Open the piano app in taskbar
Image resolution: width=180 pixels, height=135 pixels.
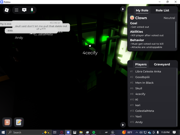(75, 132)
